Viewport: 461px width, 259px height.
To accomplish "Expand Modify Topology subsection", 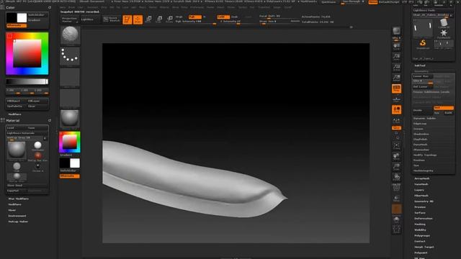I will tap(425, 155).
